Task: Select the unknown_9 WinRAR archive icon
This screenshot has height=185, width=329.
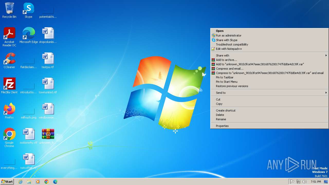Action: [48, 136]
